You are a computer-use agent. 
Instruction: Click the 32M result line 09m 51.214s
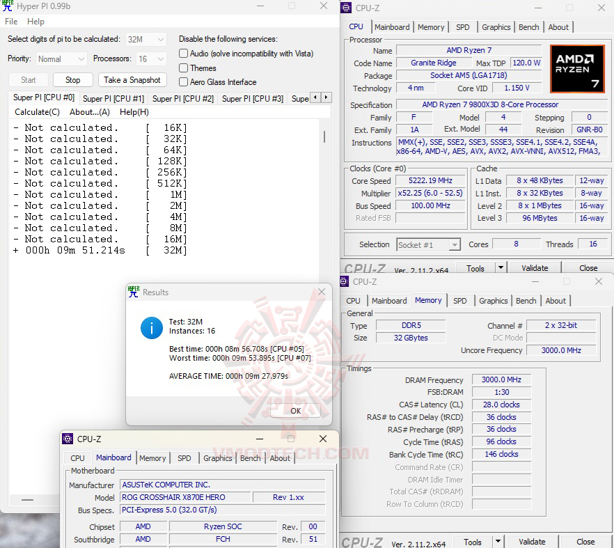click(x=100, y=250)
